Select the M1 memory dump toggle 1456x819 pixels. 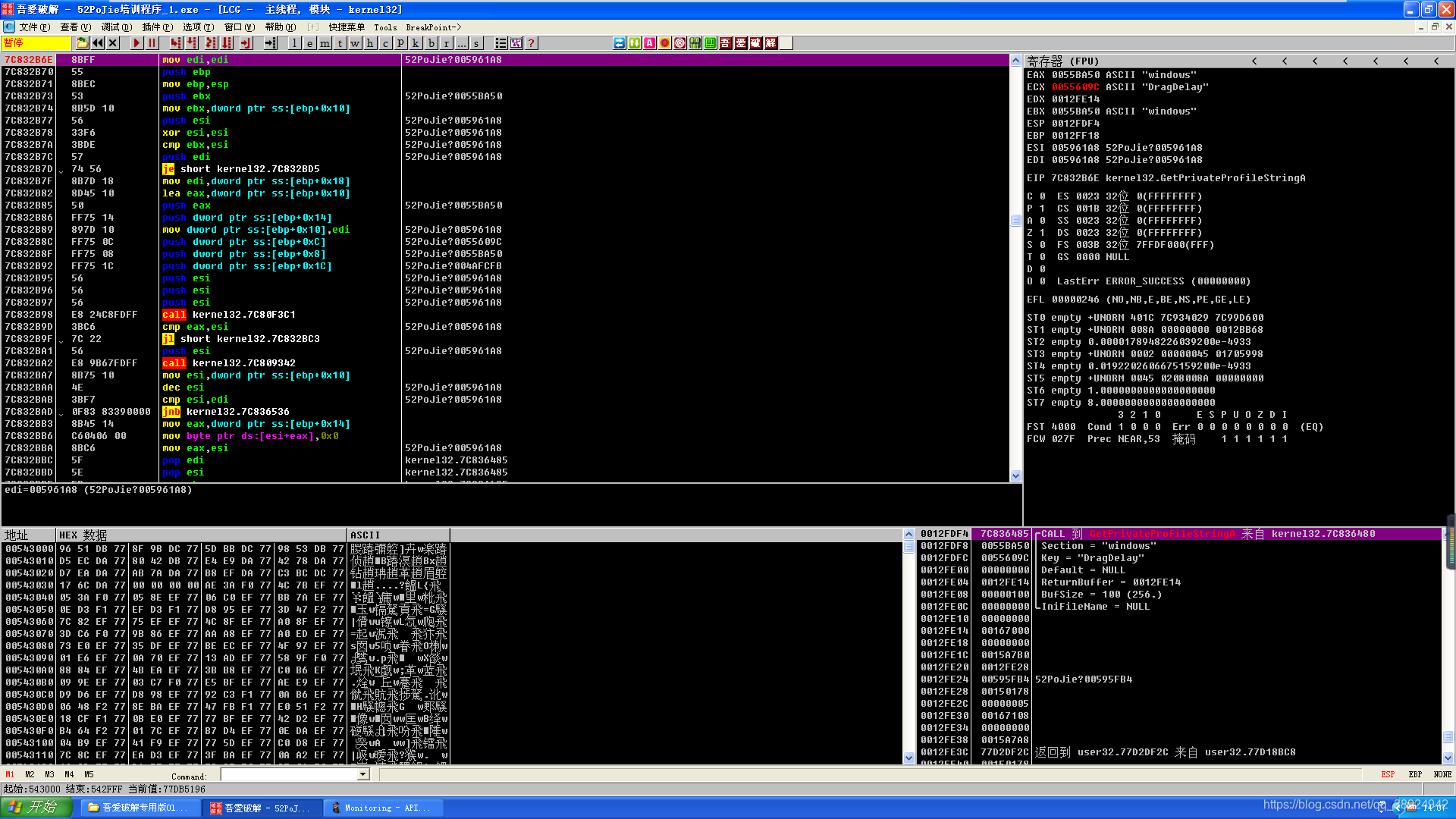10,774
